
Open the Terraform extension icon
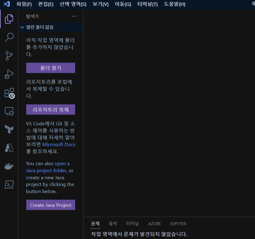click(9, 129)
